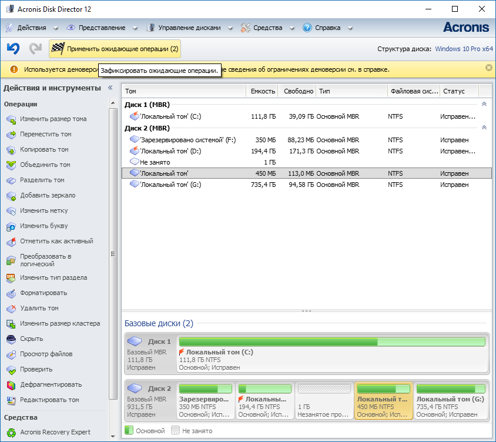Click the Локальный том (C:) usage bar
This screenshot has width=496, height=442.
pyautogui.click(x=332, y=341)
